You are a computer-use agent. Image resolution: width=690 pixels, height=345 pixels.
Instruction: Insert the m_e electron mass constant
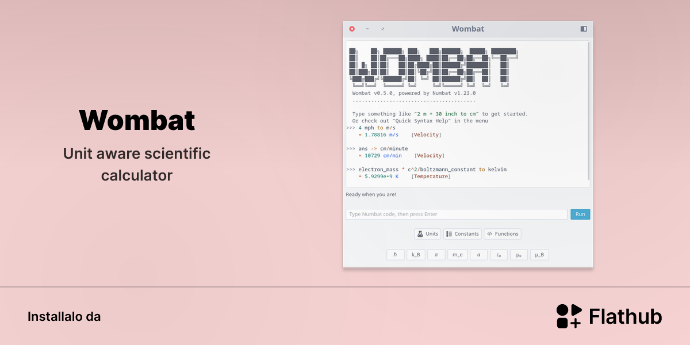click(x=457, y=254)
